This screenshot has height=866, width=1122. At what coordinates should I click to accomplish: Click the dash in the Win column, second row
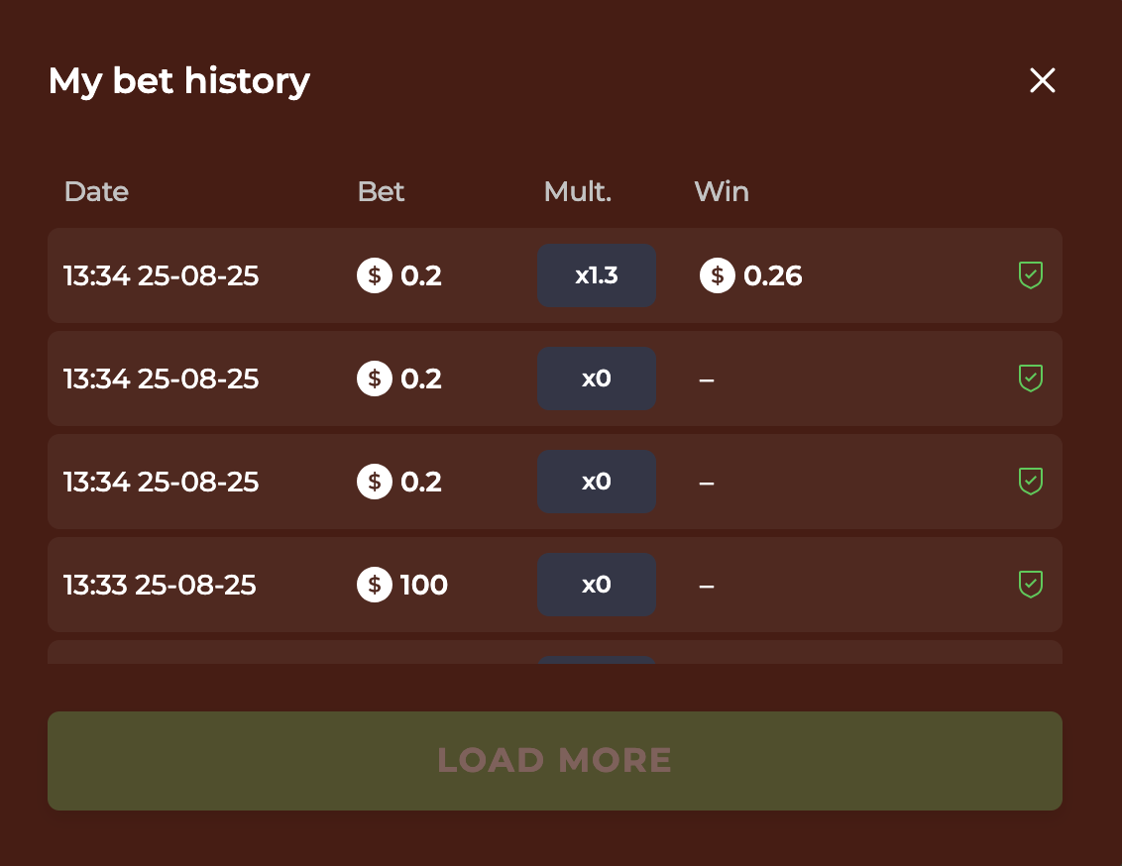tap(706, 379)
